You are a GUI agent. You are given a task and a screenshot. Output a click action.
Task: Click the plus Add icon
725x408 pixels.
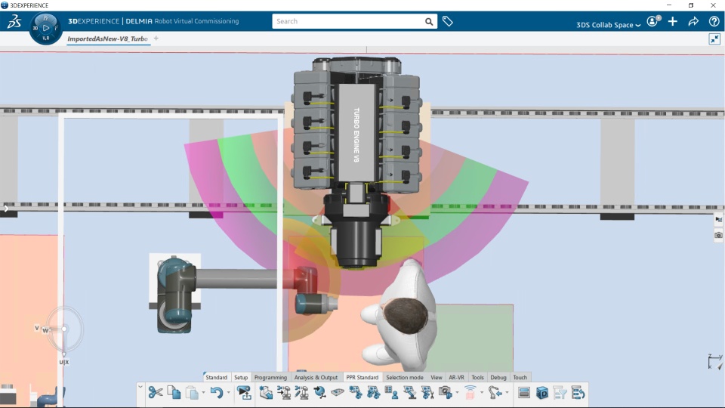click(673, 21)
